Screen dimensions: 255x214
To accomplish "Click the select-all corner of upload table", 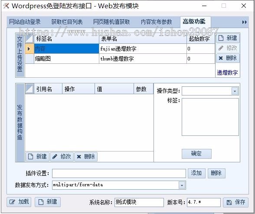I will tap(29, 39).
